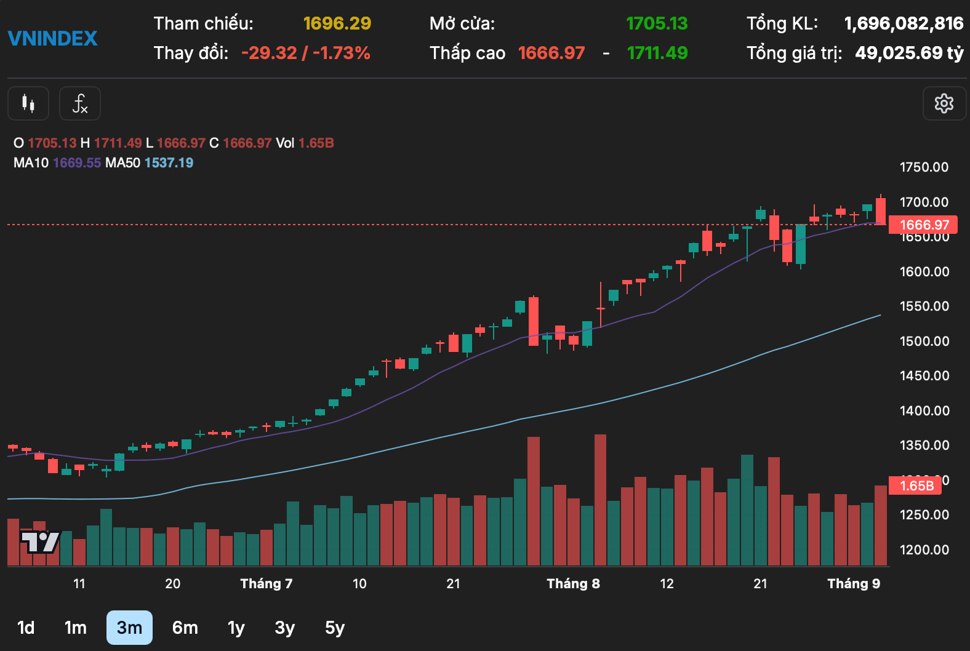970x651 pixels.
Task: Click the MA10 indicator legend label
Action: [x=31, y=163]
